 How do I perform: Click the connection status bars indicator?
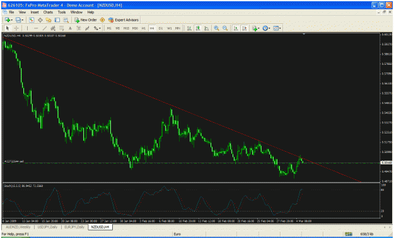(348, 234)
